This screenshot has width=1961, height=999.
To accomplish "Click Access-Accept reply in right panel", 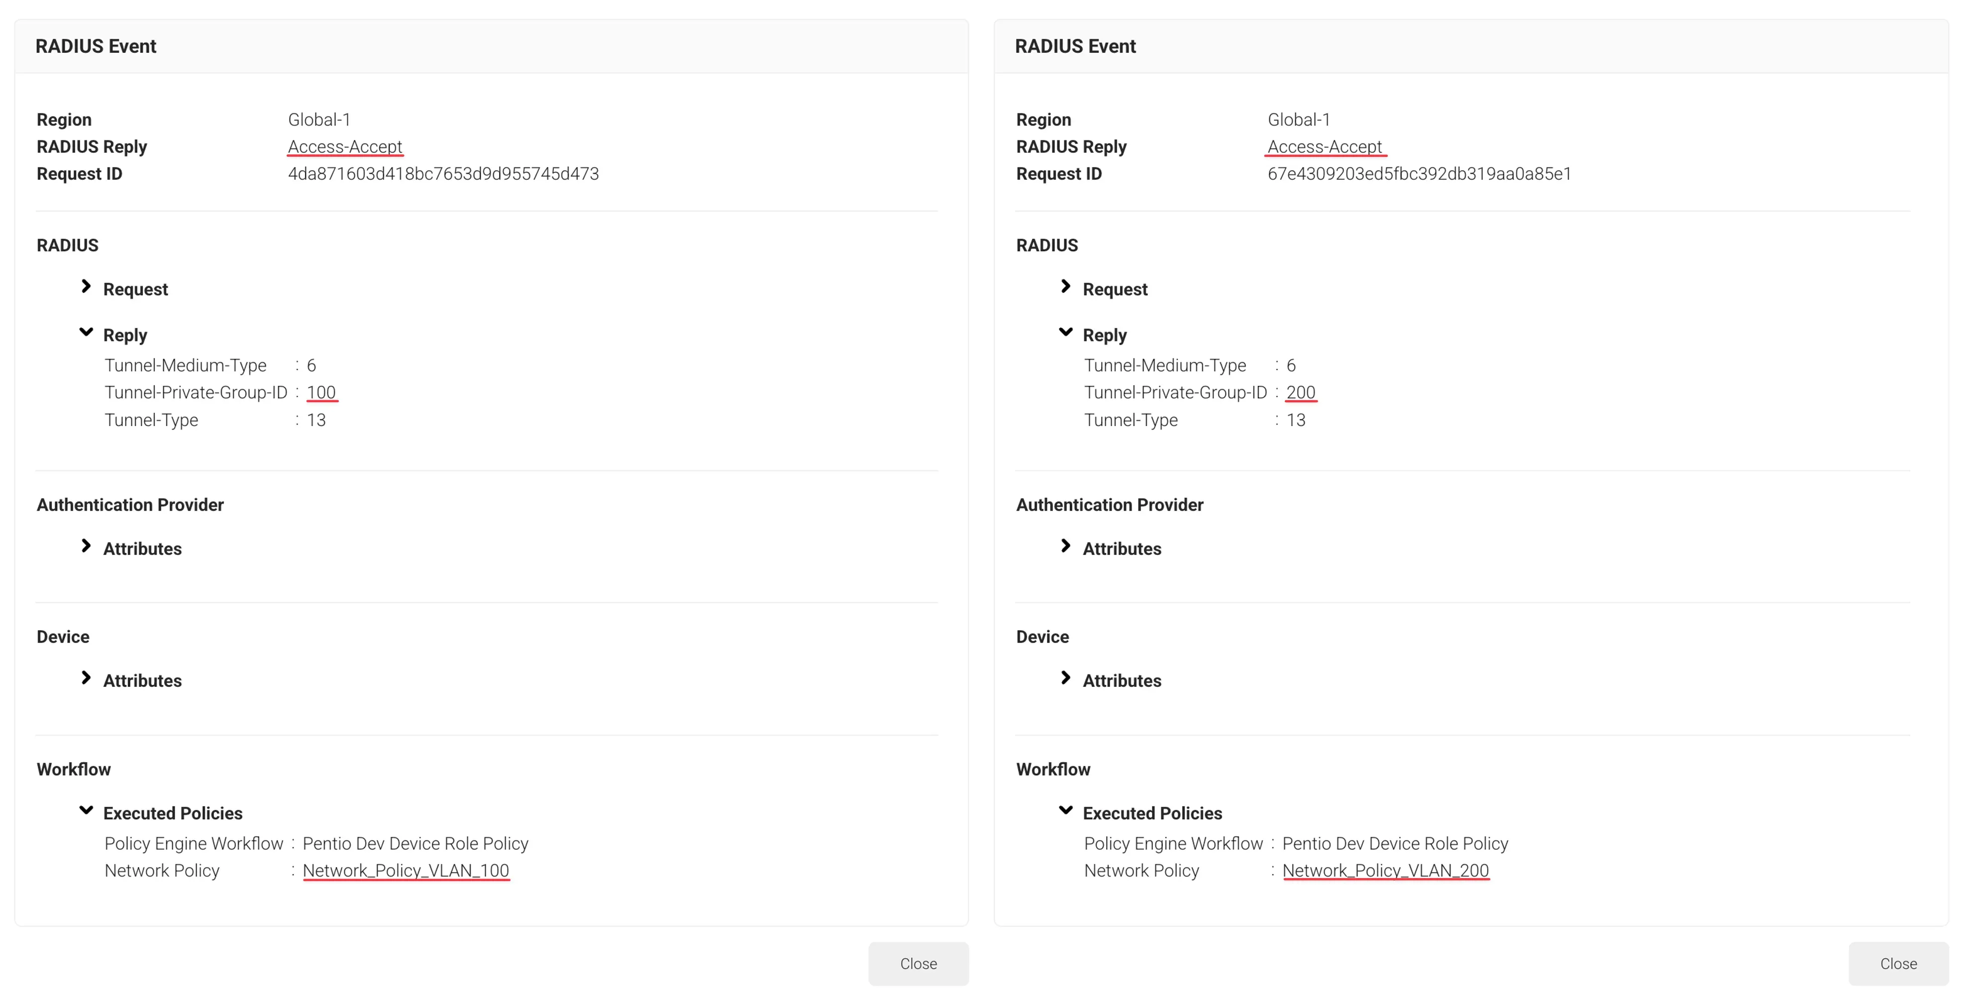I will pos(1325,146).
